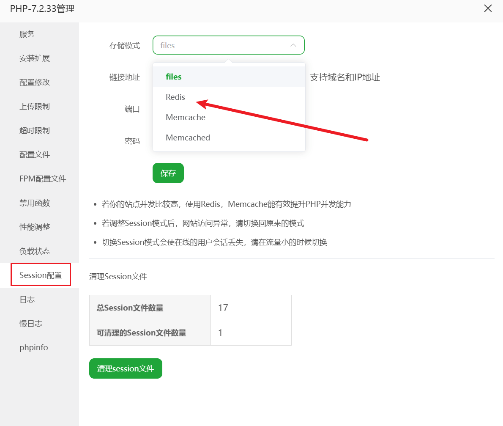
Task: Switch to 上传限制 tab
Action: pyautogui.click(x=35, y=107)
